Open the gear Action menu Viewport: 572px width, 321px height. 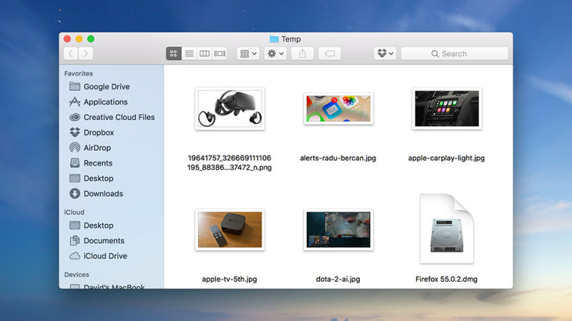275,53
